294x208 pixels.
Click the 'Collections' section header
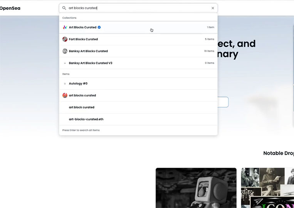click(x=69, y=18)
